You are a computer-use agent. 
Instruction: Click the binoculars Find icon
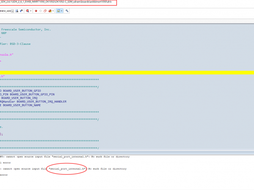tap(22, 11)
